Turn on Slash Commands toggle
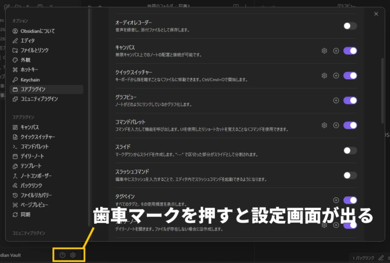The image size is (390, 263). (350, 176)
